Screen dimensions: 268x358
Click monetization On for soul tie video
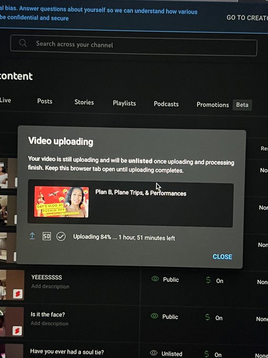click(218, 355)
